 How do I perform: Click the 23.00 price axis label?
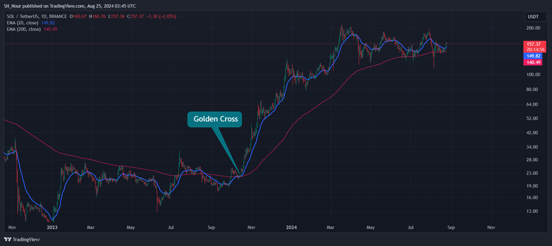click(x=532, y=173)
